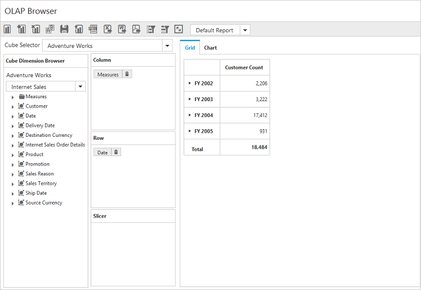Expand the Ship Date dimension node
This screenshot has width=421, height=290.
(x=12, y=194)
